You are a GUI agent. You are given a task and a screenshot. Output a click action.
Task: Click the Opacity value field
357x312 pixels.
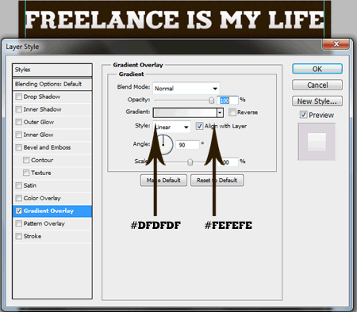[x=228, y=101]
